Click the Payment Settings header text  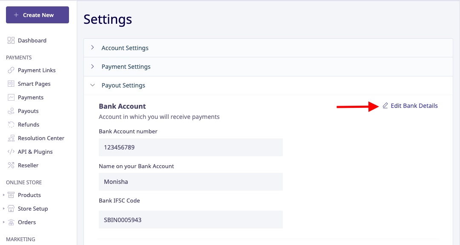coord(126,67)
